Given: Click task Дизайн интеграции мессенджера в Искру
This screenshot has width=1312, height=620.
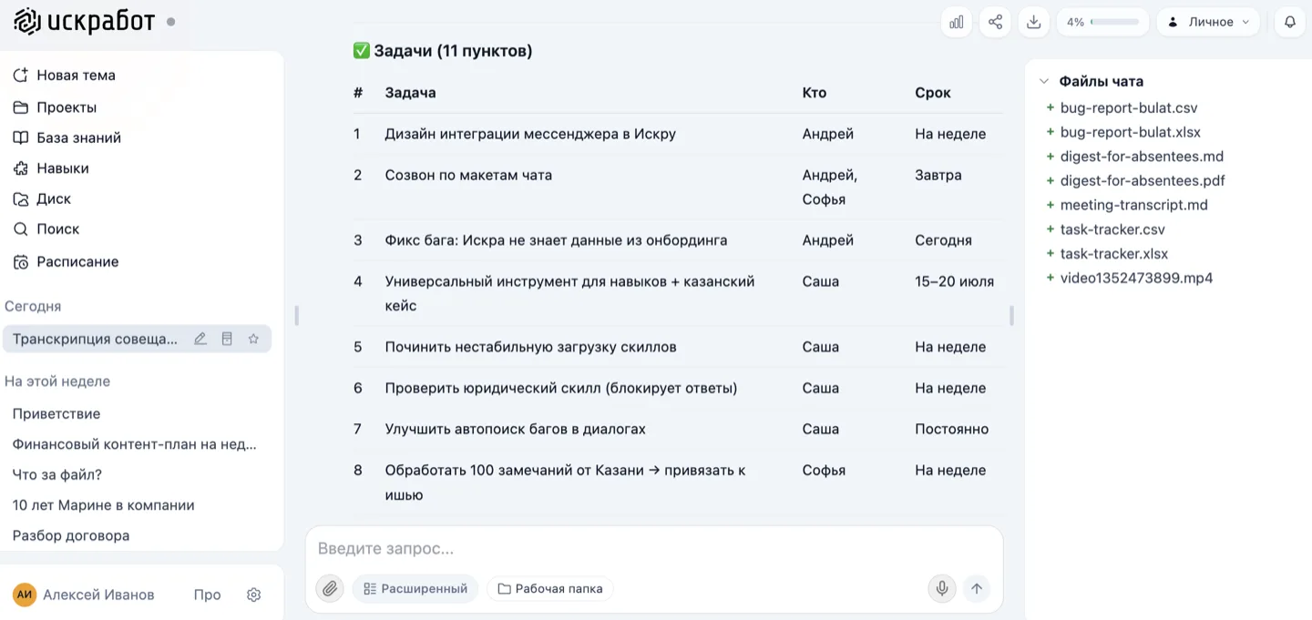Looking at the screenshot, I should 530,134.
